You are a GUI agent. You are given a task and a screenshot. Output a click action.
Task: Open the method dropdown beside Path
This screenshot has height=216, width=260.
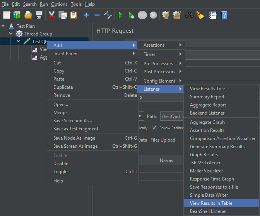(140, 116)
